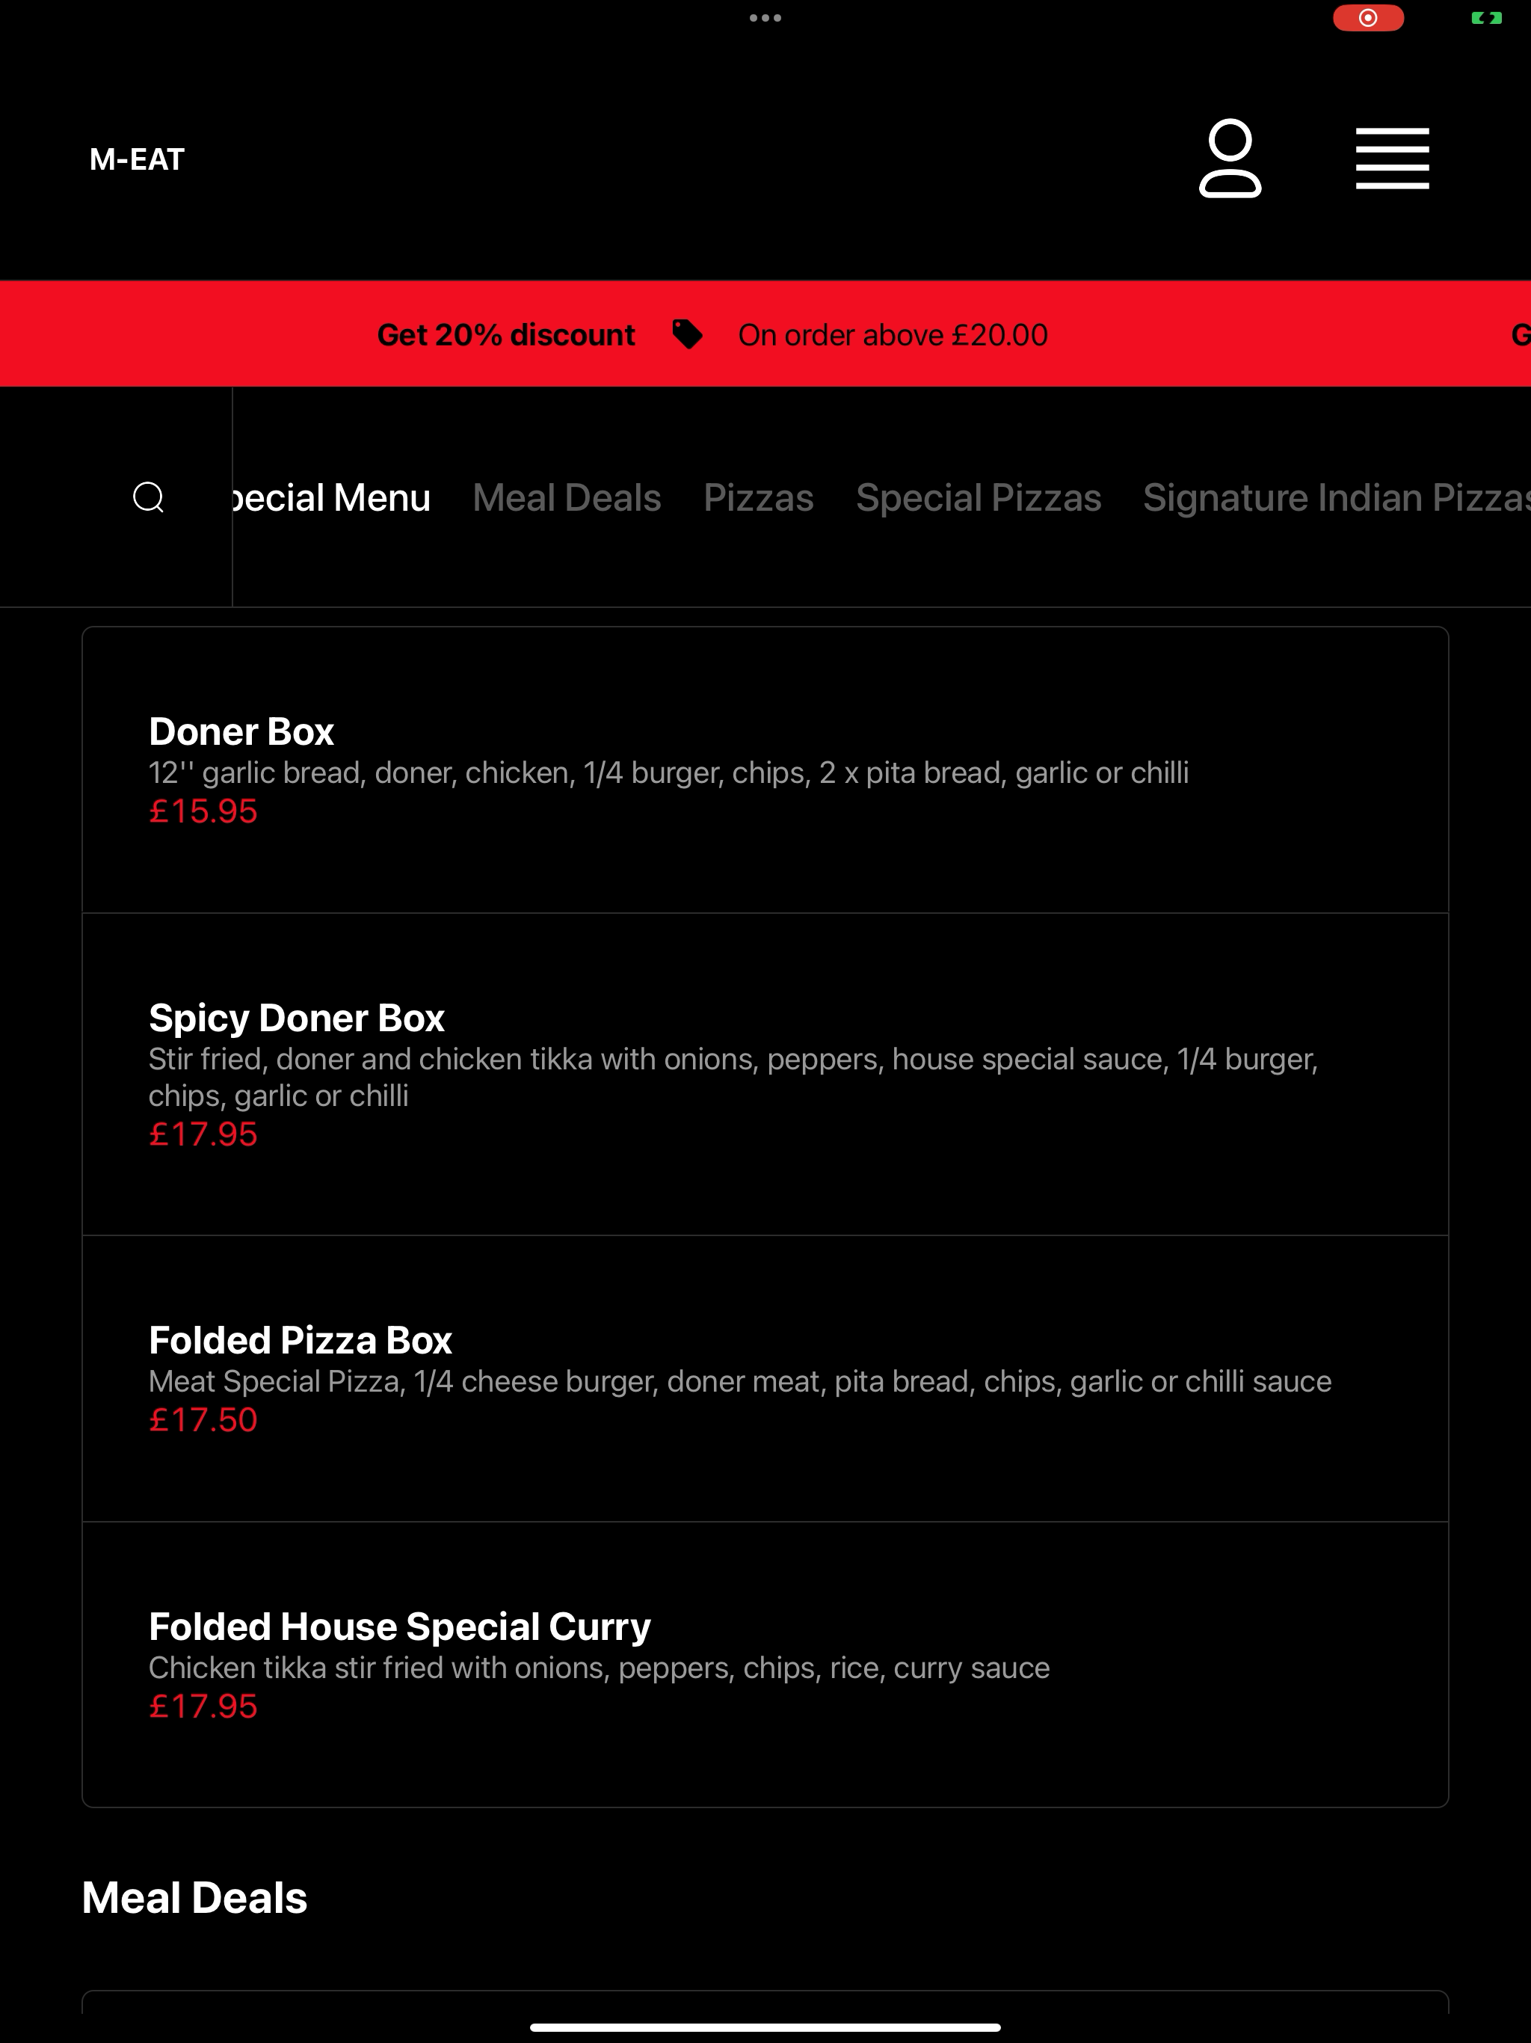Open the user account profile icon
Screen dimensions: 1531x2043
pos(1230,158)
